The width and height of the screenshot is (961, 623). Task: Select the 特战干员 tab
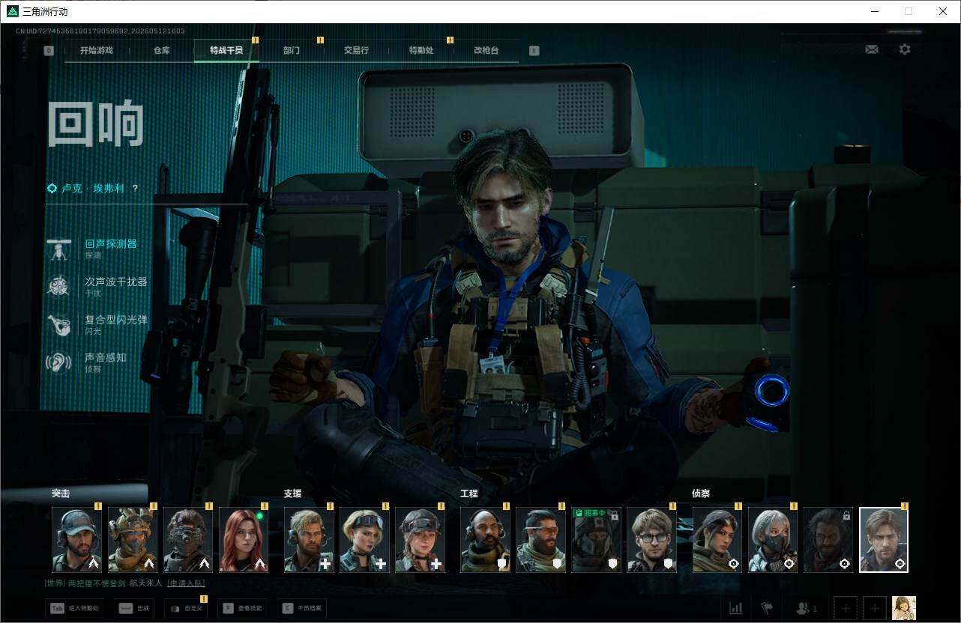click(226, 50)
